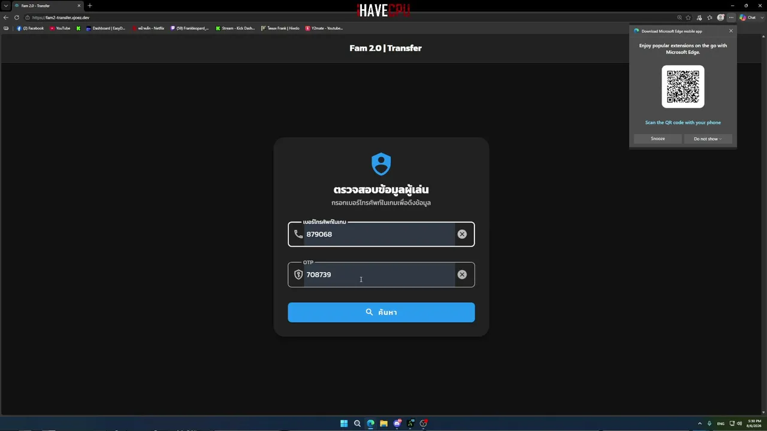This screenshot has width=767, height=431.
Task: Click the QR code image in Edge popup
Action: point(683,86)
